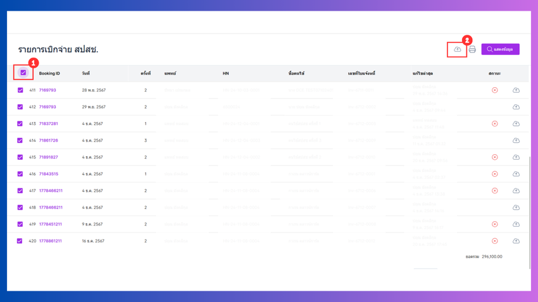Click the upload cloud icon for row 420

point(516,241)
